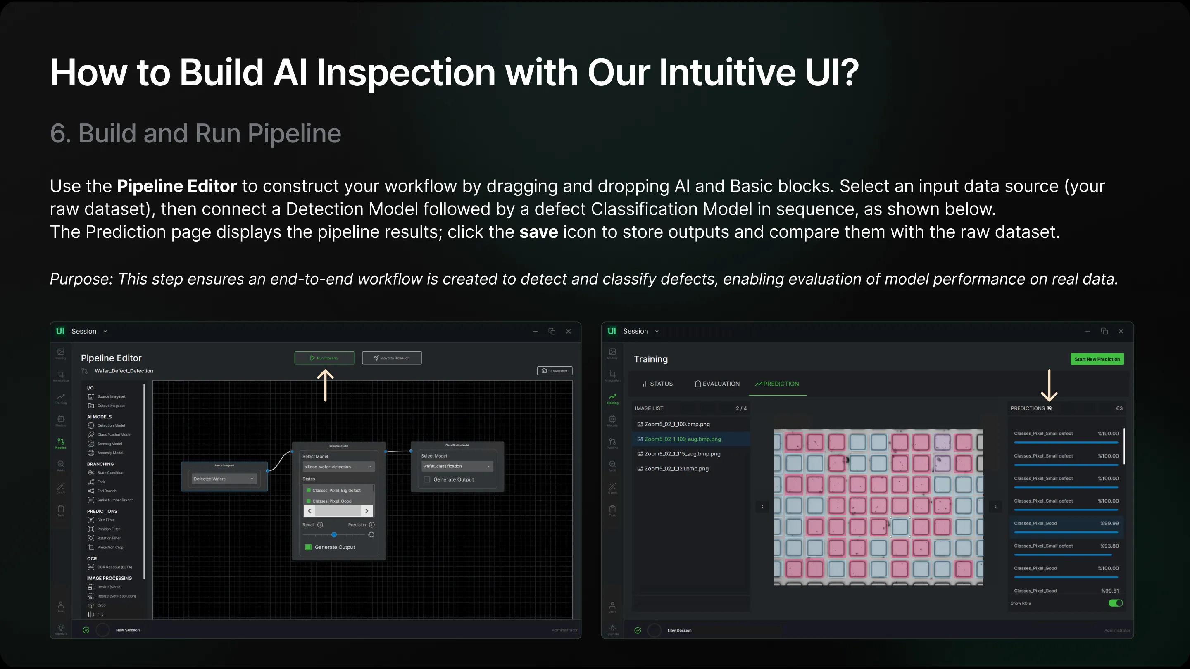
Task: Go to the previous image with the left arrow
Action: click(762, 506)
